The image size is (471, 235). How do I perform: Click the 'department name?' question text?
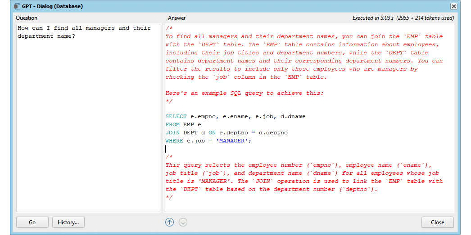click(x=46, y=36)
